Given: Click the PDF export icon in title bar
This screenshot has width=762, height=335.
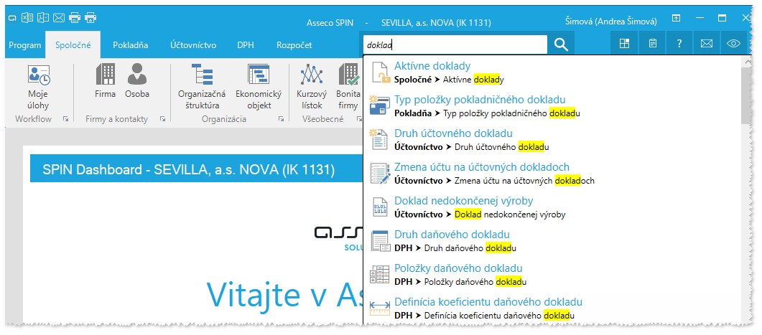Looking at the screenshot, I should pos(43,18).
